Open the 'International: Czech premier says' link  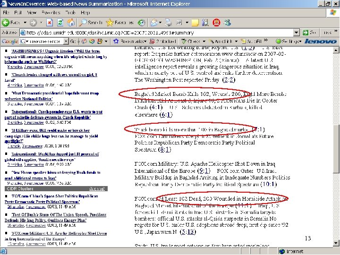(x=53, y=114)
